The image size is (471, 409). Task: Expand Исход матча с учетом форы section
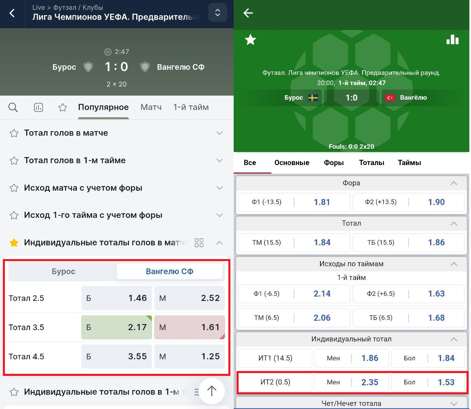click(219, 188)
